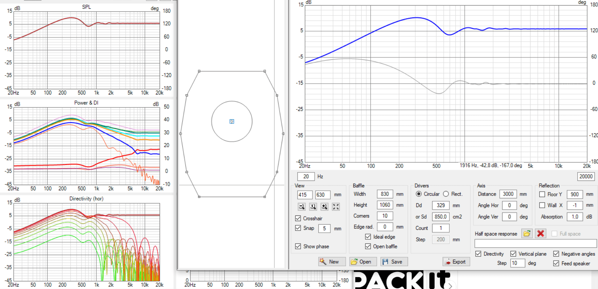
Task: Enable the Floor Y reflection checkbox
Action: pyautogui.click(x=542, y=194)
